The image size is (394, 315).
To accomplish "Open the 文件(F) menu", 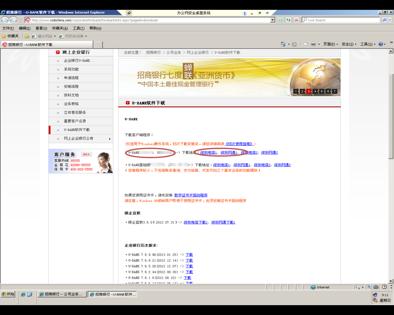I will [x=8, y=28].
